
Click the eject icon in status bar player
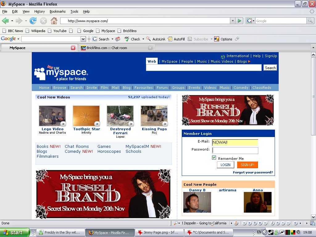[x=278, y=223]
